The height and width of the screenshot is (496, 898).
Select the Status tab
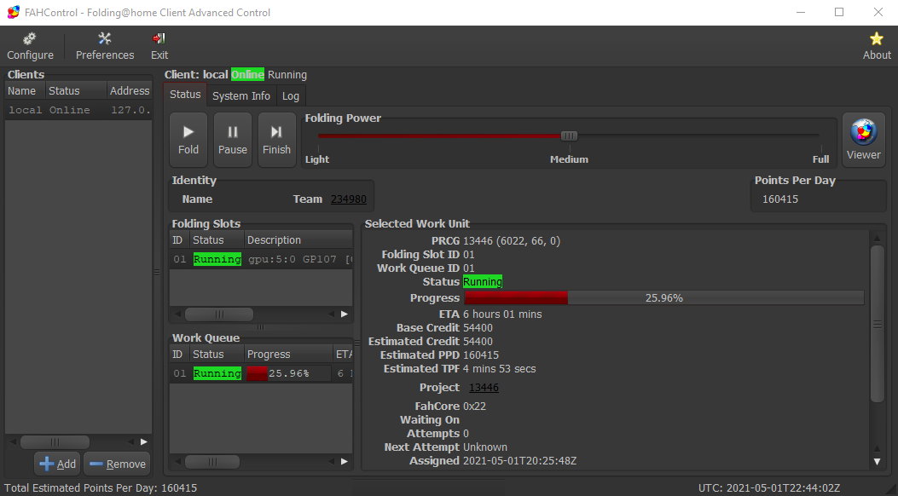(185, 95)
